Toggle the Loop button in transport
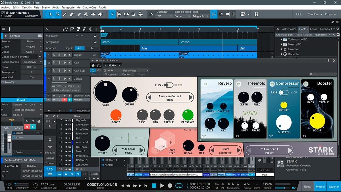 179,185
